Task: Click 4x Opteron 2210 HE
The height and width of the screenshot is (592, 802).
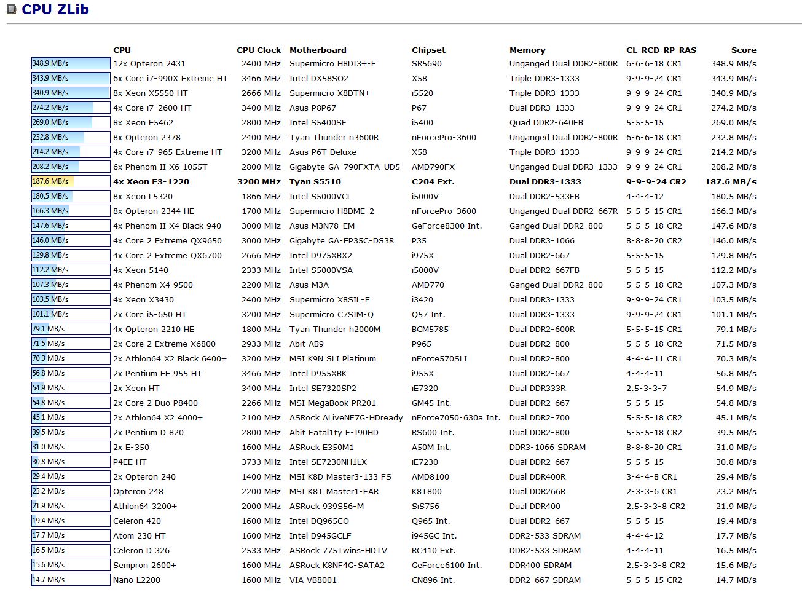Action: pos(154,329)
